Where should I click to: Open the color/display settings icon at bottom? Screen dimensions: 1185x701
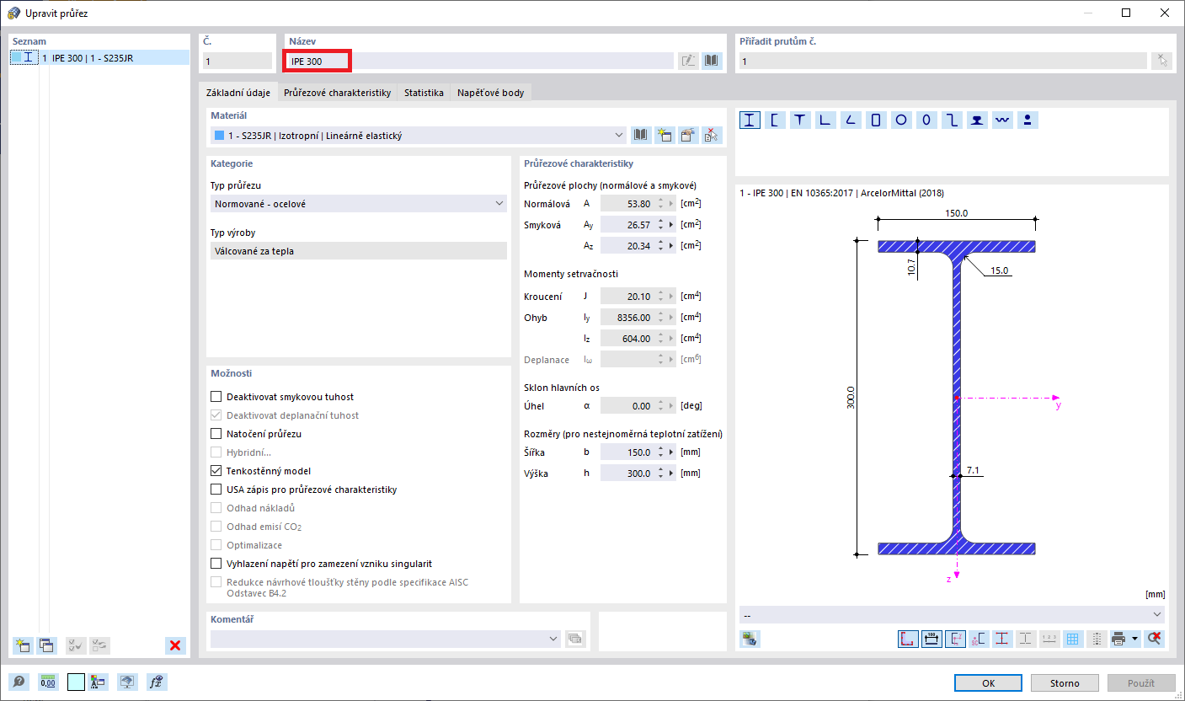(x=99, y=682)
